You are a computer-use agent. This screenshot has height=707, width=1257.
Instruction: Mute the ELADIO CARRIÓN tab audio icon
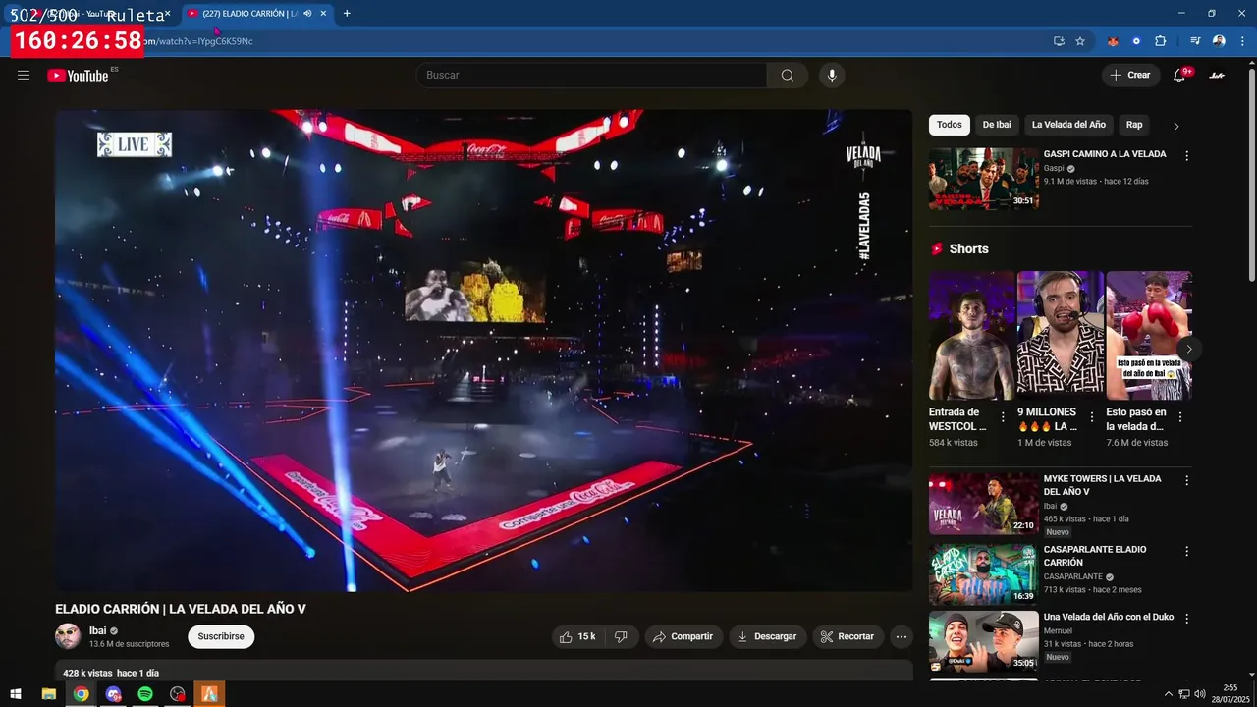tap(307, 14)
